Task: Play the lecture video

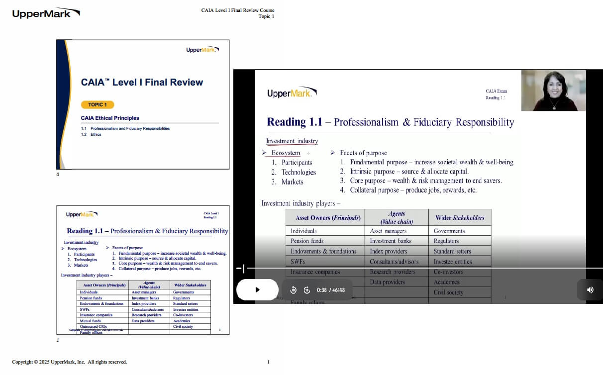Action: [x=257, y=289]
